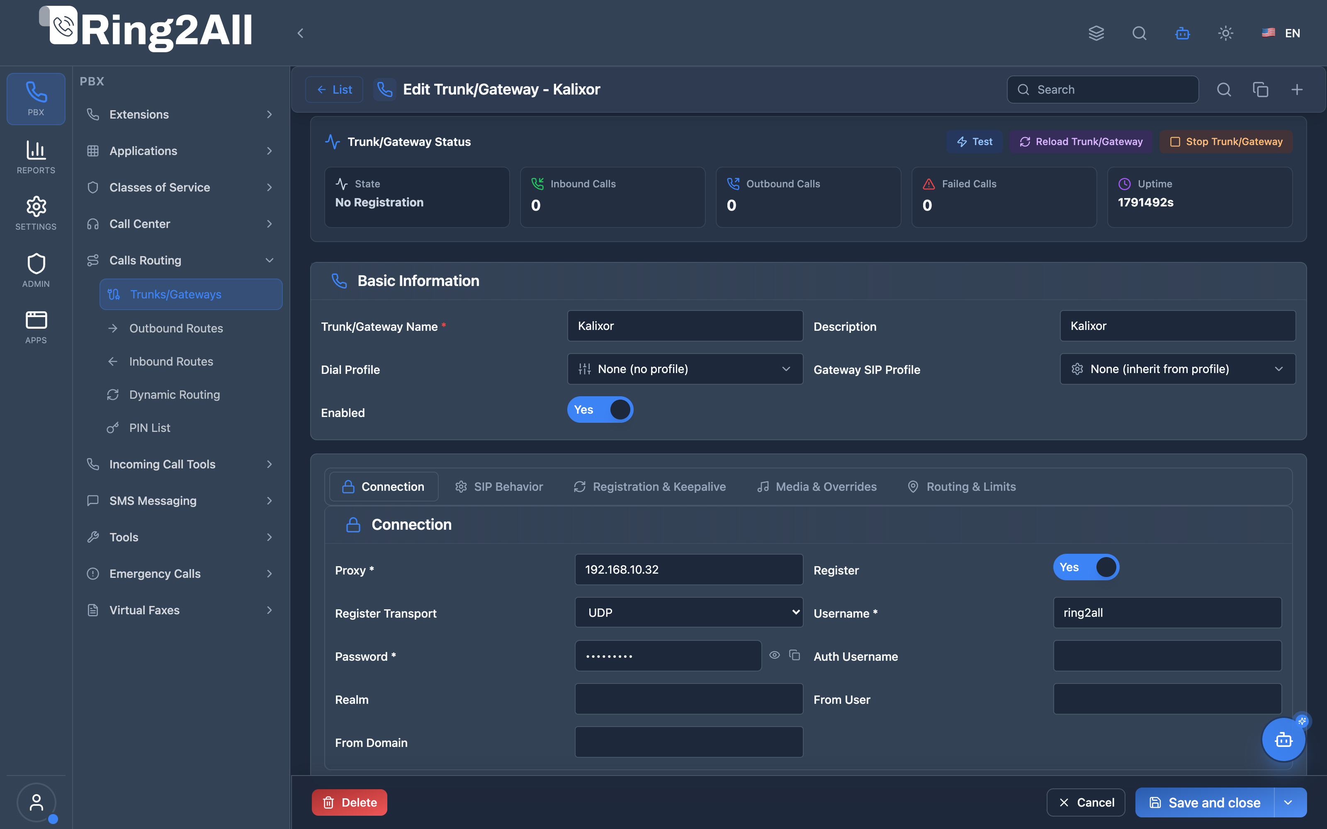Switch to Media & Overrides tab
This screenshot has width=1327, height=829.
tap(817, 487)
